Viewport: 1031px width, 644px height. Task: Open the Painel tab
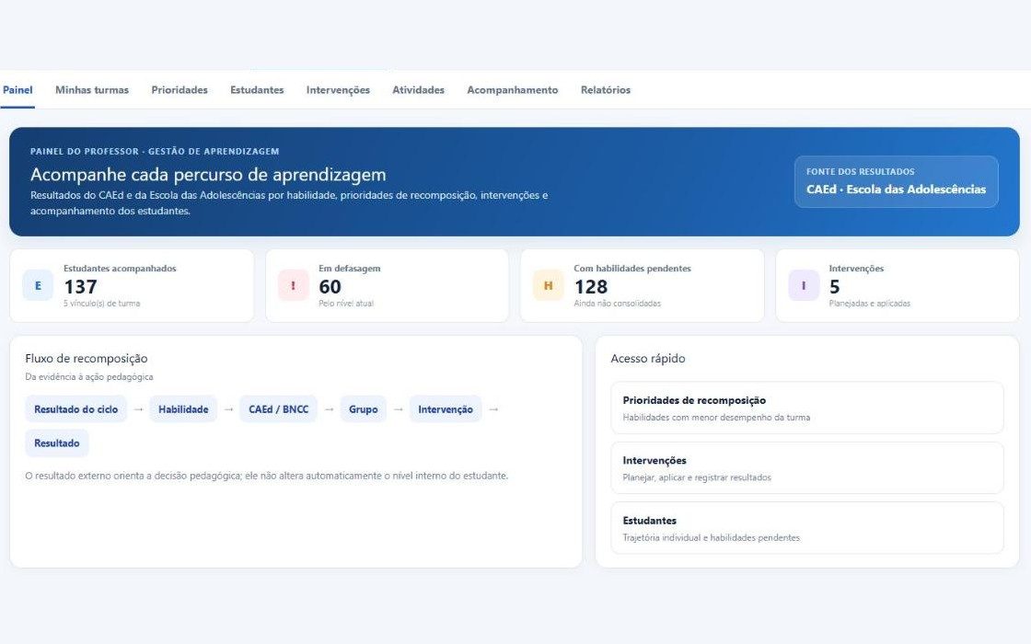tap(17, 90)
